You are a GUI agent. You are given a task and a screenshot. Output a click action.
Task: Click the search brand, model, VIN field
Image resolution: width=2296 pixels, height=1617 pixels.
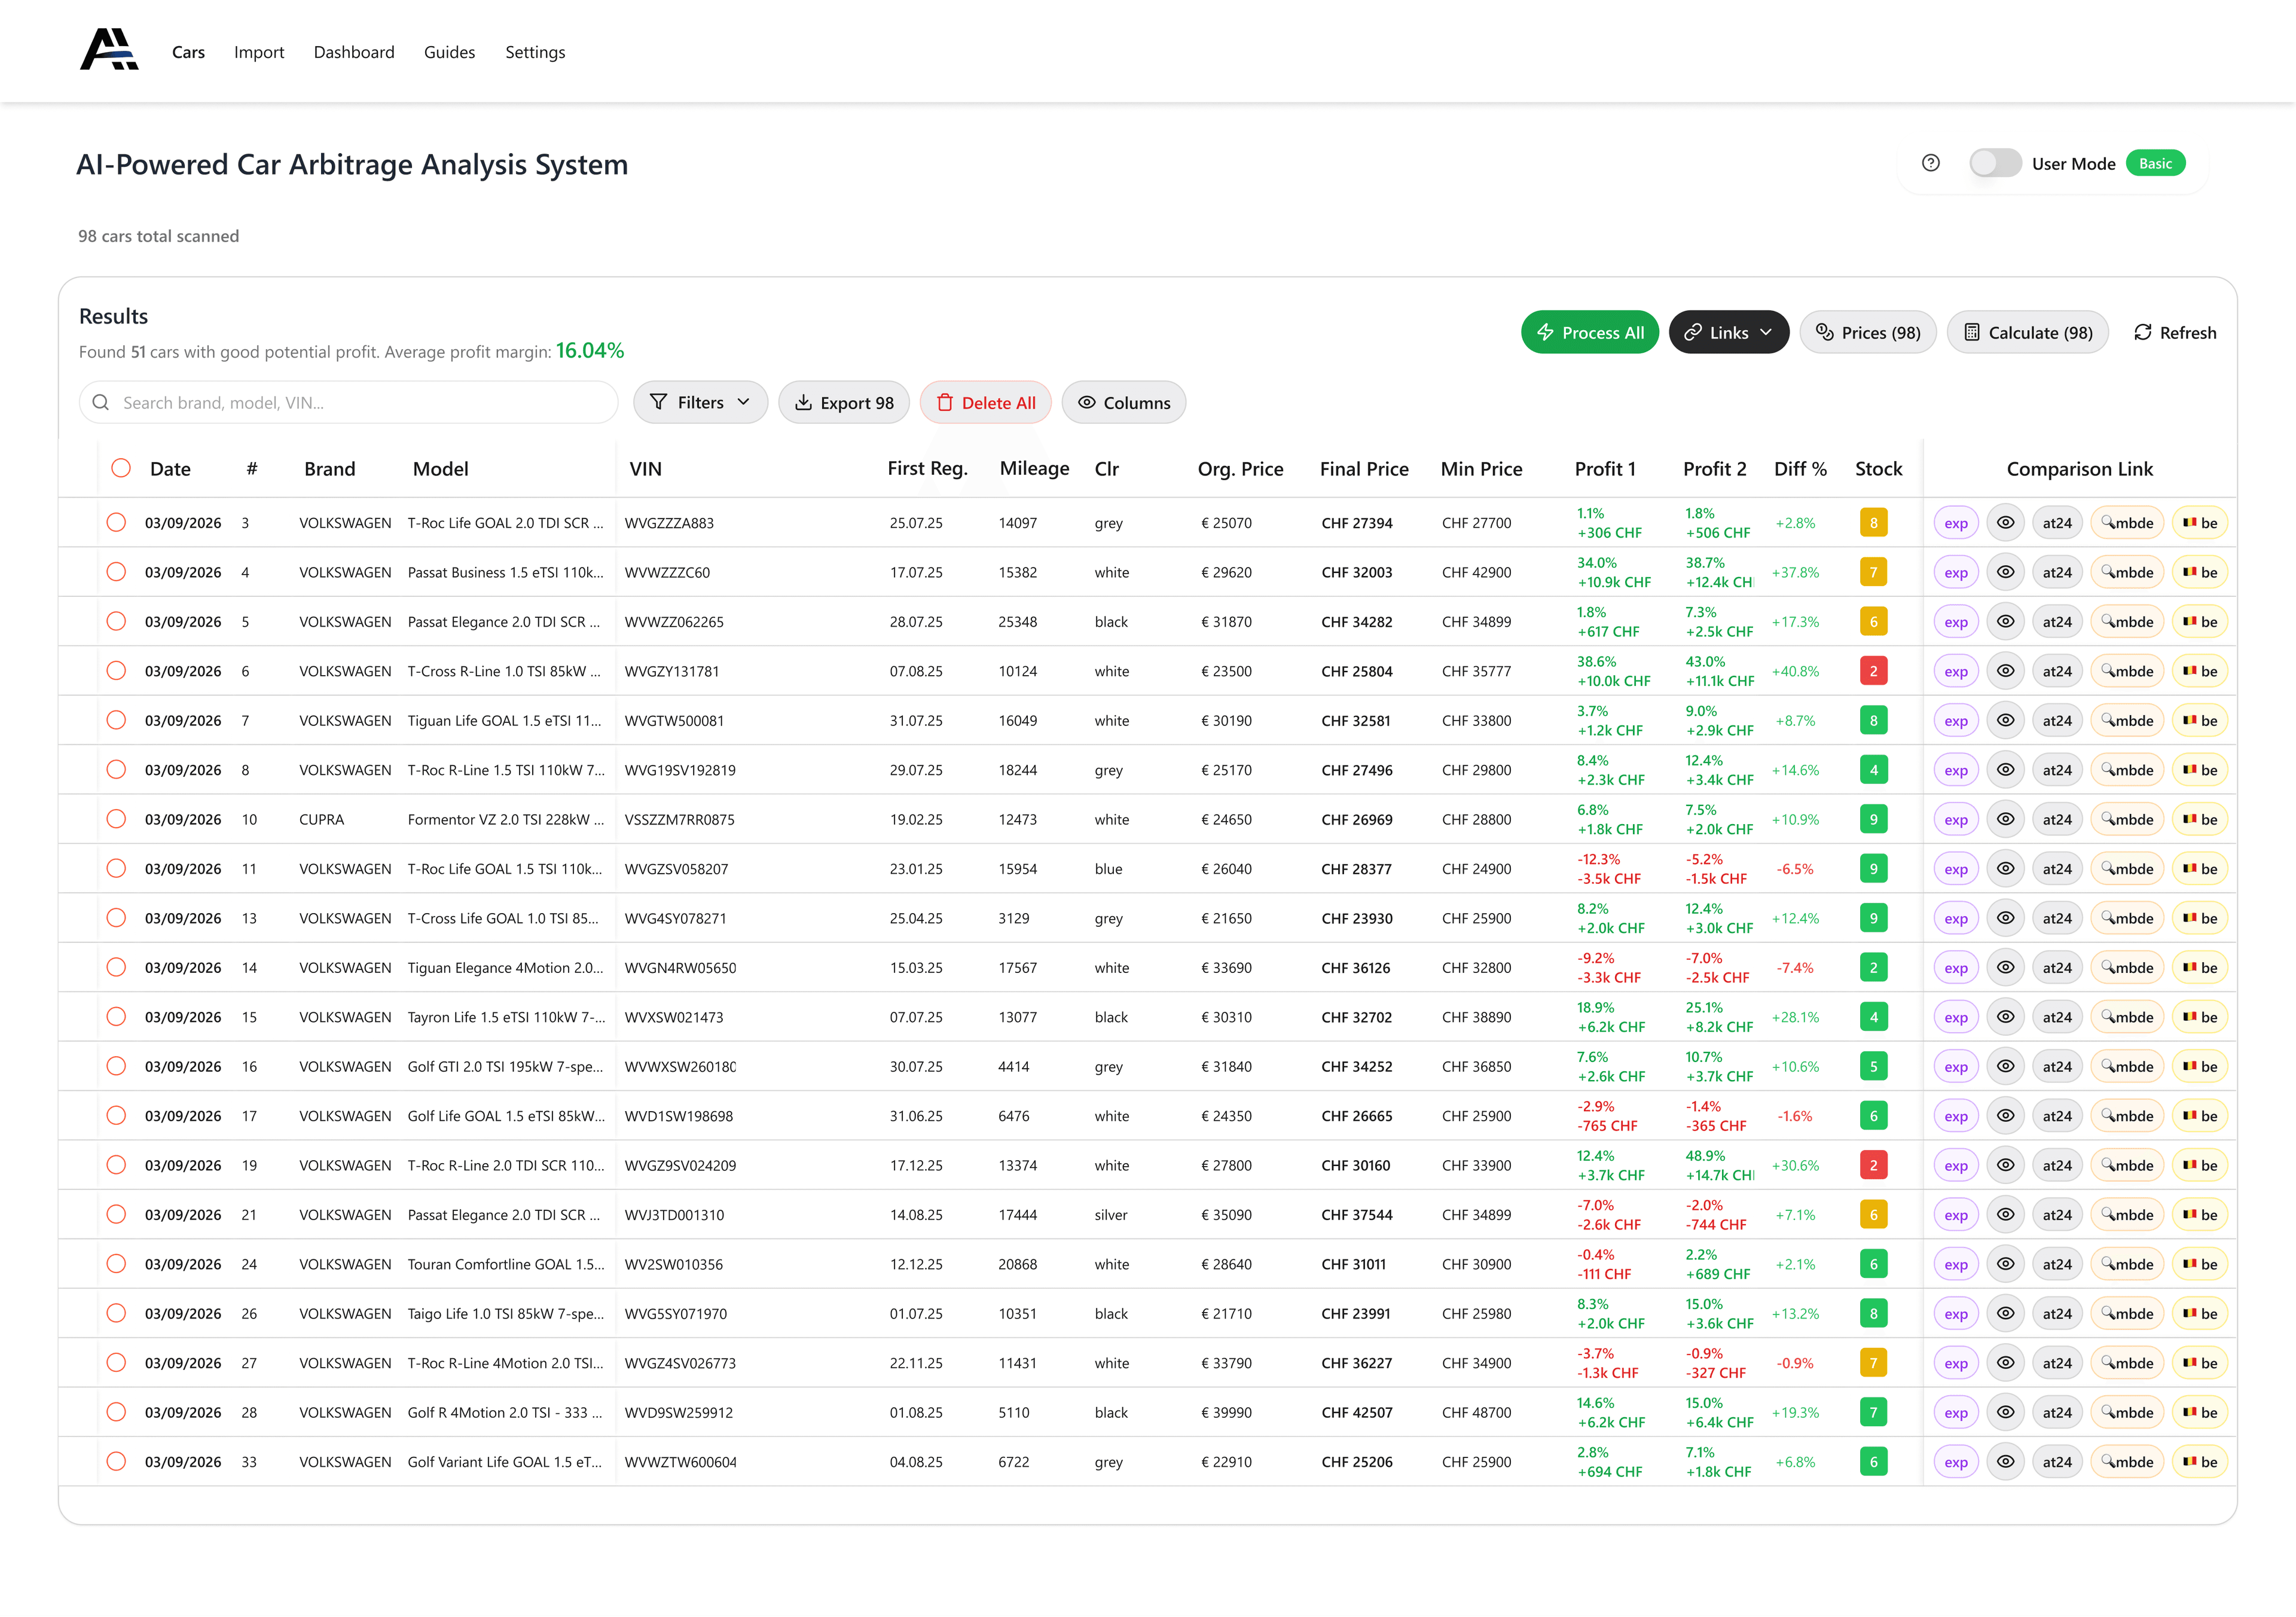pos(350,402)
